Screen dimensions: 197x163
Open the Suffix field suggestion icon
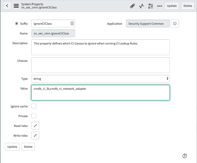click(x=72, y=23)
